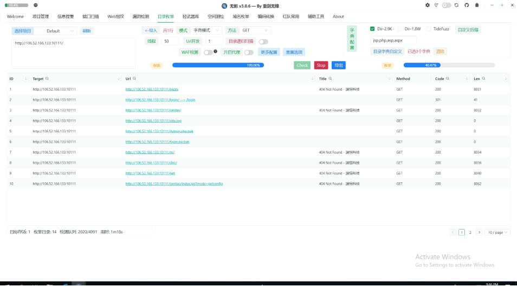Uncheck the Dir-2.9K dictionary checkbox
This screenshot has height=293, width=517.
click(372, 29)
